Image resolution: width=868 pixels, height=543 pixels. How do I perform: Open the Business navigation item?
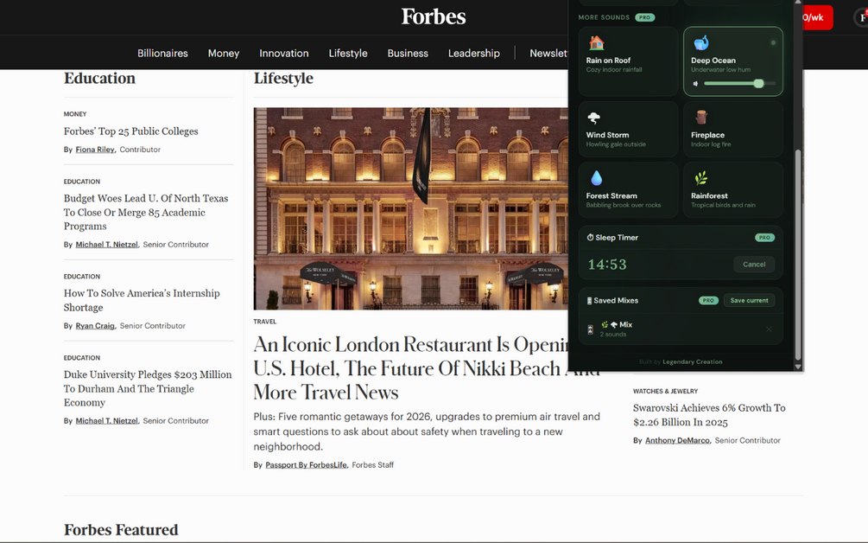pyautogui.click(x=408, y=54)
